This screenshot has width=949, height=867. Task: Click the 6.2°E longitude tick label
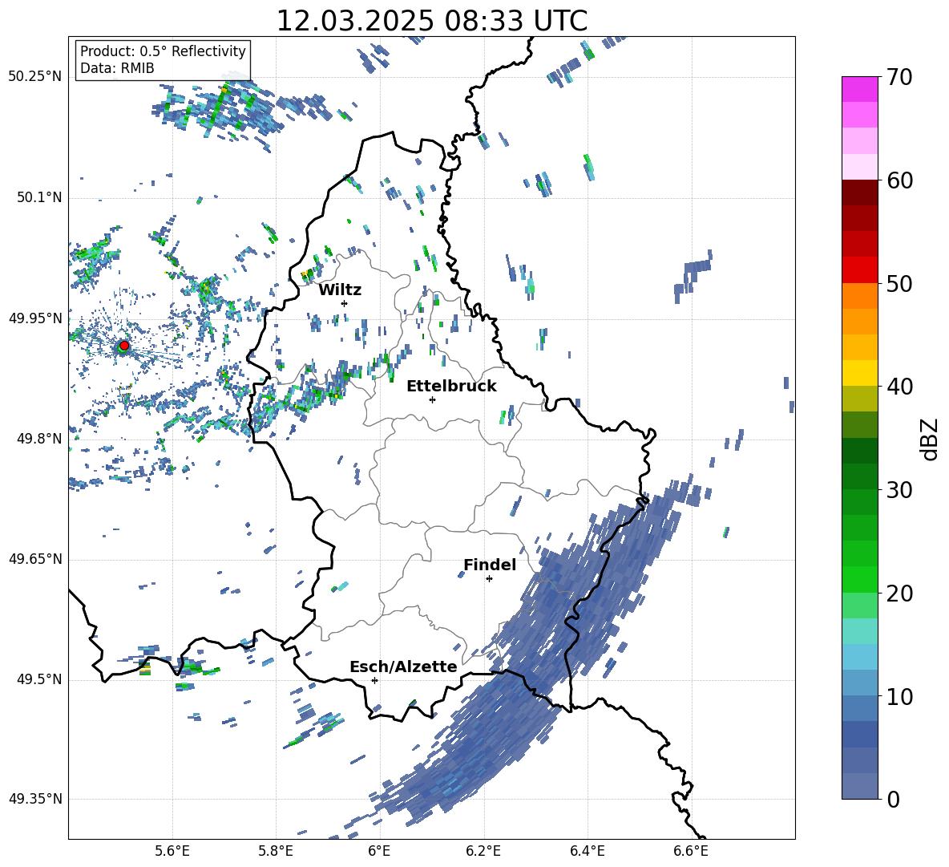(x=483, y=851)
